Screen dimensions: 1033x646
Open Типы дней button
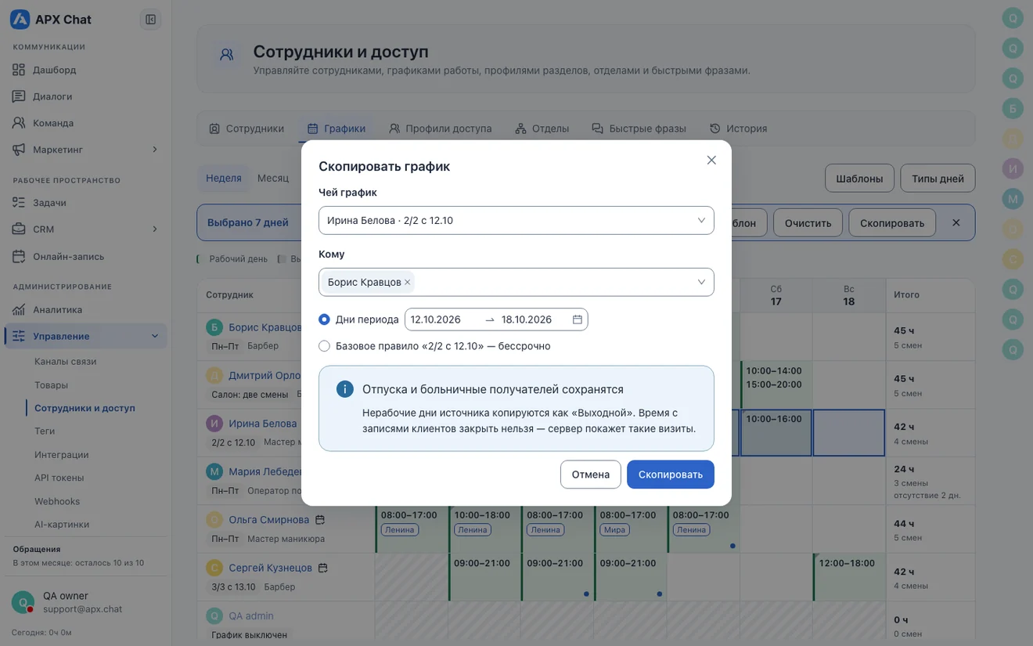coord(938,178)
